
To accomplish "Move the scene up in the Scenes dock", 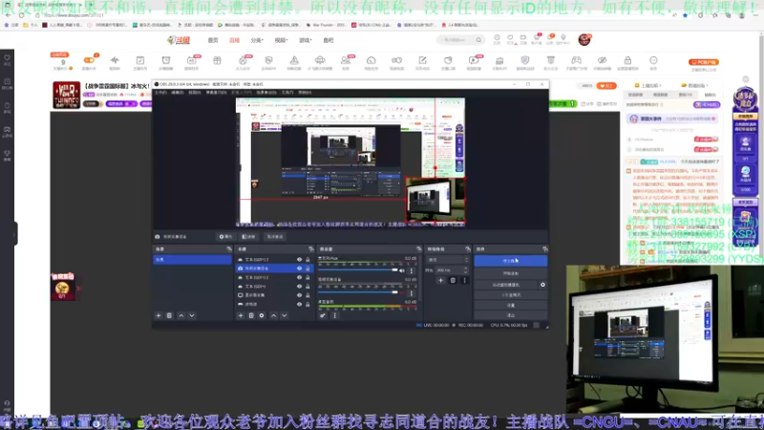I will point(181,315).
